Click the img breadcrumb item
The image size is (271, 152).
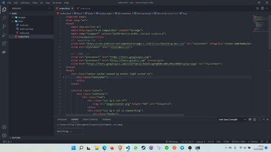(185, 14)
